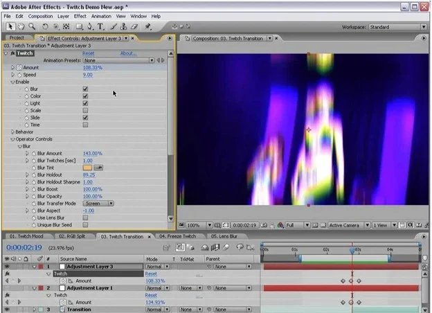Check the Time enable checkbox
The width and height of the screenshot is (432, 313).
[x=85, y=125]
